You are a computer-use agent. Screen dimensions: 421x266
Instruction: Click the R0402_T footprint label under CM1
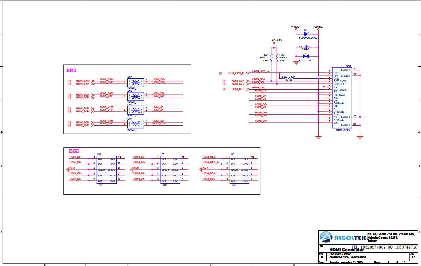click(x=132, y=88)
